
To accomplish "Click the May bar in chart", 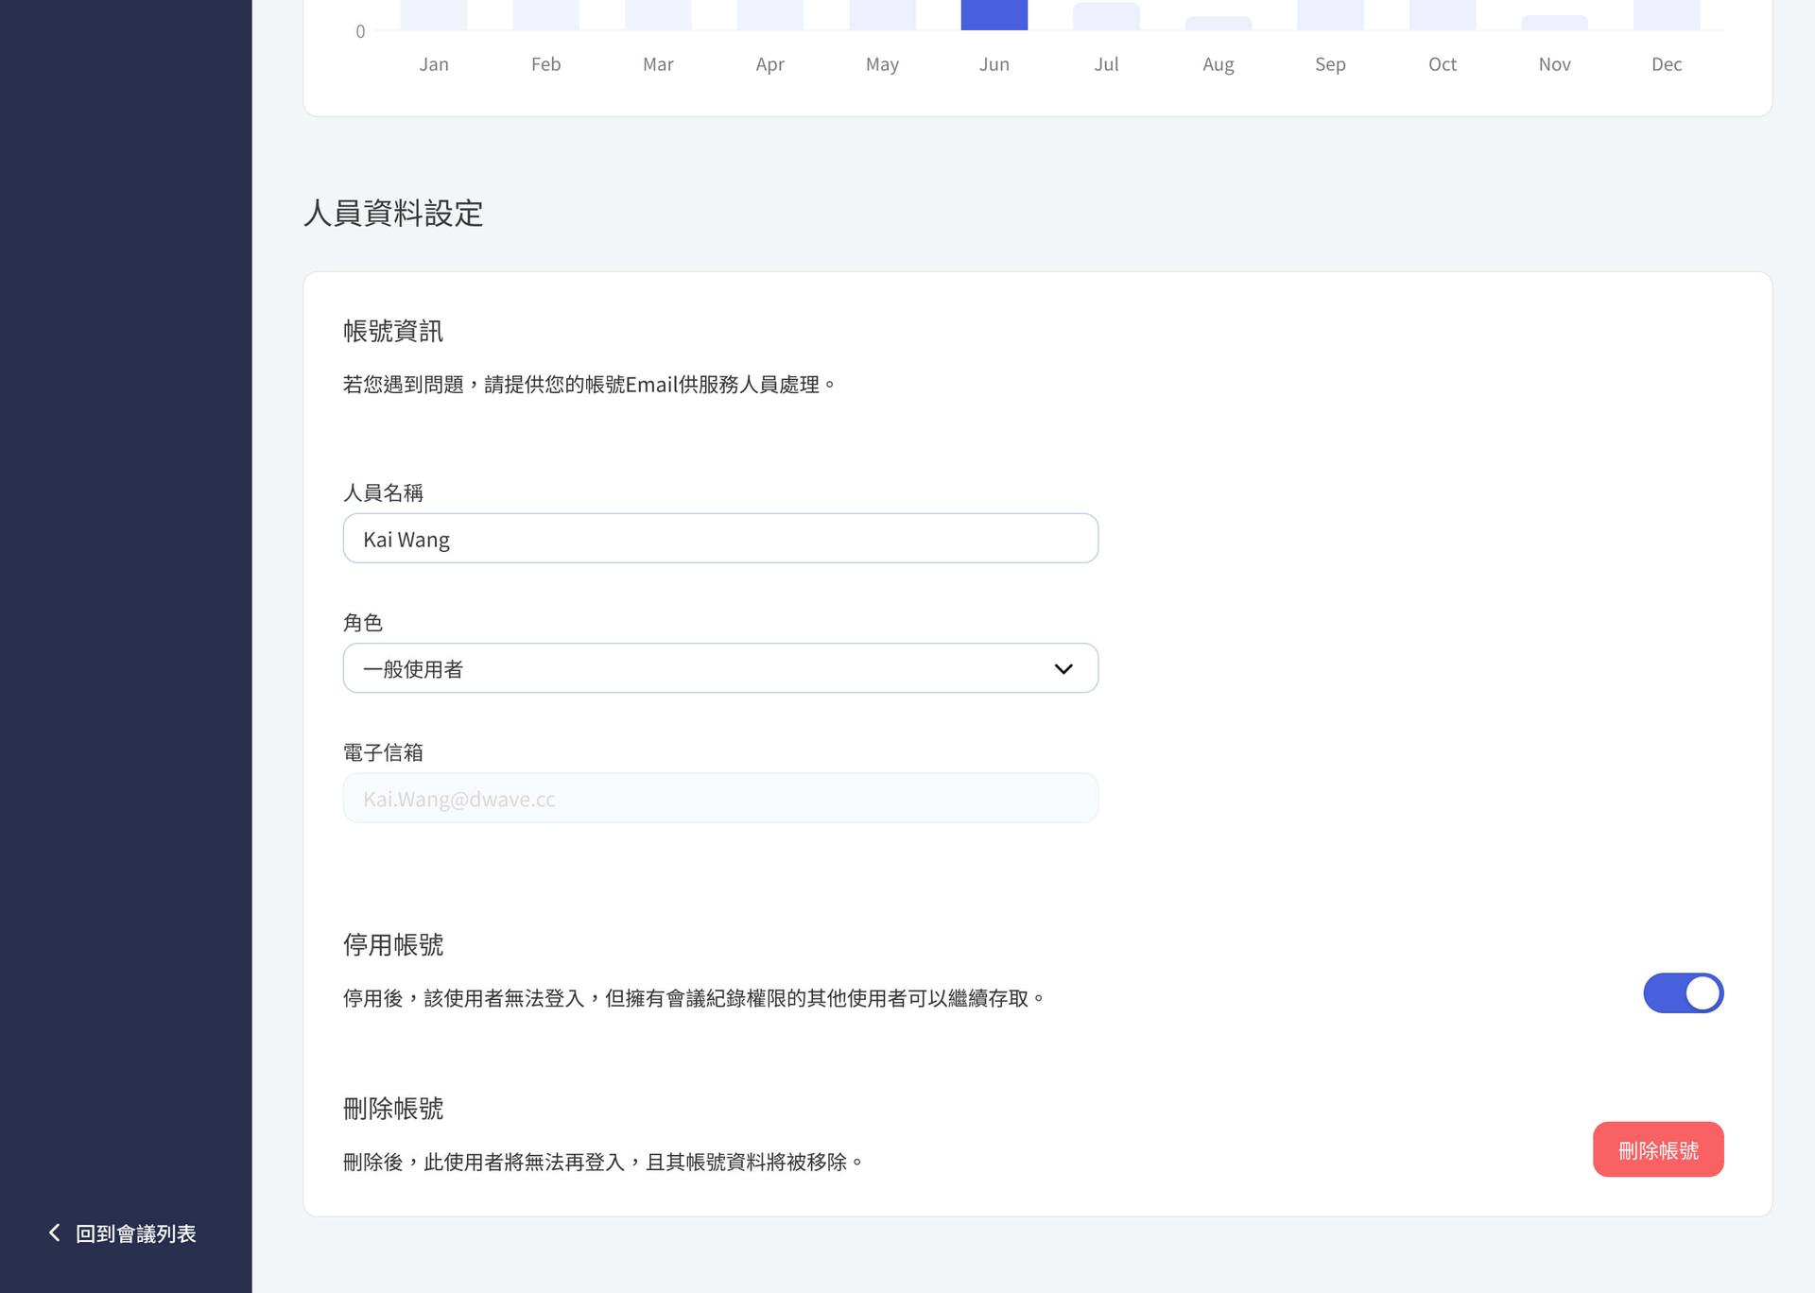I will click(x=882, y=14).
